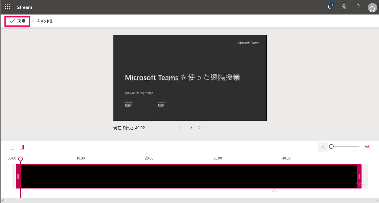The height and width of the screenshot is (203, 379).
Task: Open the app launcher grid
Action: click(8, 7)
